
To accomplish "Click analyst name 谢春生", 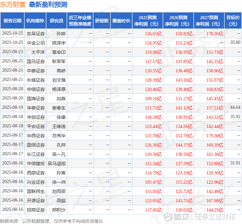I will (59, 108).
